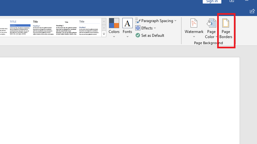Expand the style set gallery More button

click(104, 34)
